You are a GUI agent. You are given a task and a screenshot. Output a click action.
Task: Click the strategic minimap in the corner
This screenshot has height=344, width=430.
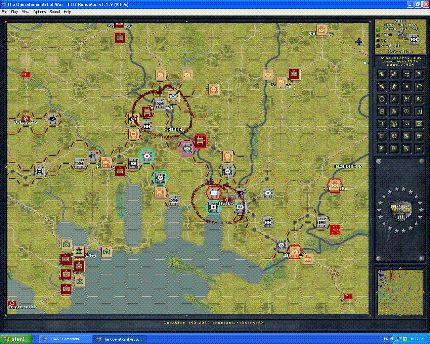tap(400, 292)
